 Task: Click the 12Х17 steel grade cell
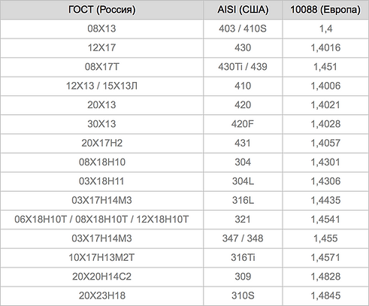pyautogui.click(x=101, y=48)
